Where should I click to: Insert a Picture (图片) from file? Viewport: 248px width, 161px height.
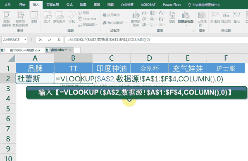click(47, 17)
